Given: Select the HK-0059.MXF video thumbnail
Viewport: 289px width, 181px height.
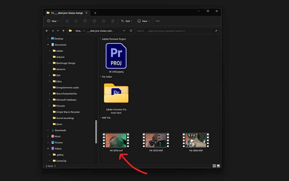Looking at the screenshot, I should 156,140.
